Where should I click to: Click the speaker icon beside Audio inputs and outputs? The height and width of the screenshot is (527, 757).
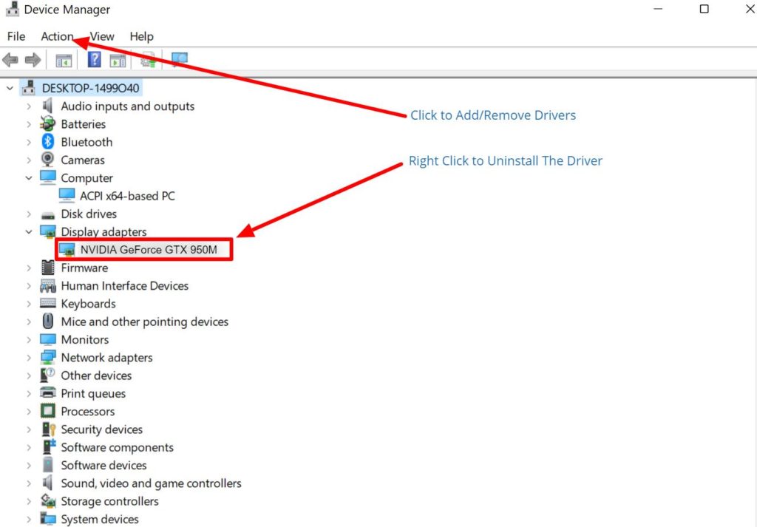point(47,106)
